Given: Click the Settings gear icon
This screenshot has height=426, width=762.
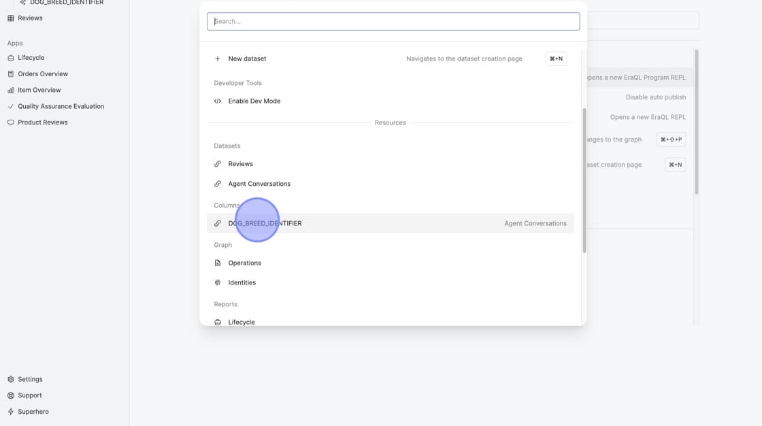Looking at the screenshot, I should click(10, 379).
